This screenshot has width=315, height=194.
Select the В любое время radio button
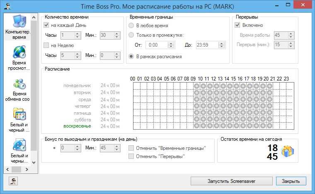(x=131, y=26)
